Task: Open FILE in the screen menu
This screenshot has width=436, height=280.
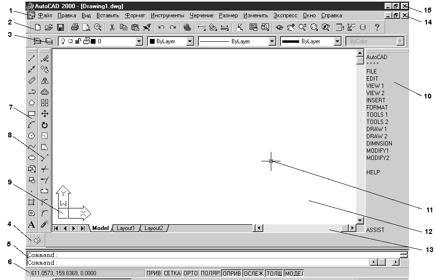Action: (x=372, y=72)
